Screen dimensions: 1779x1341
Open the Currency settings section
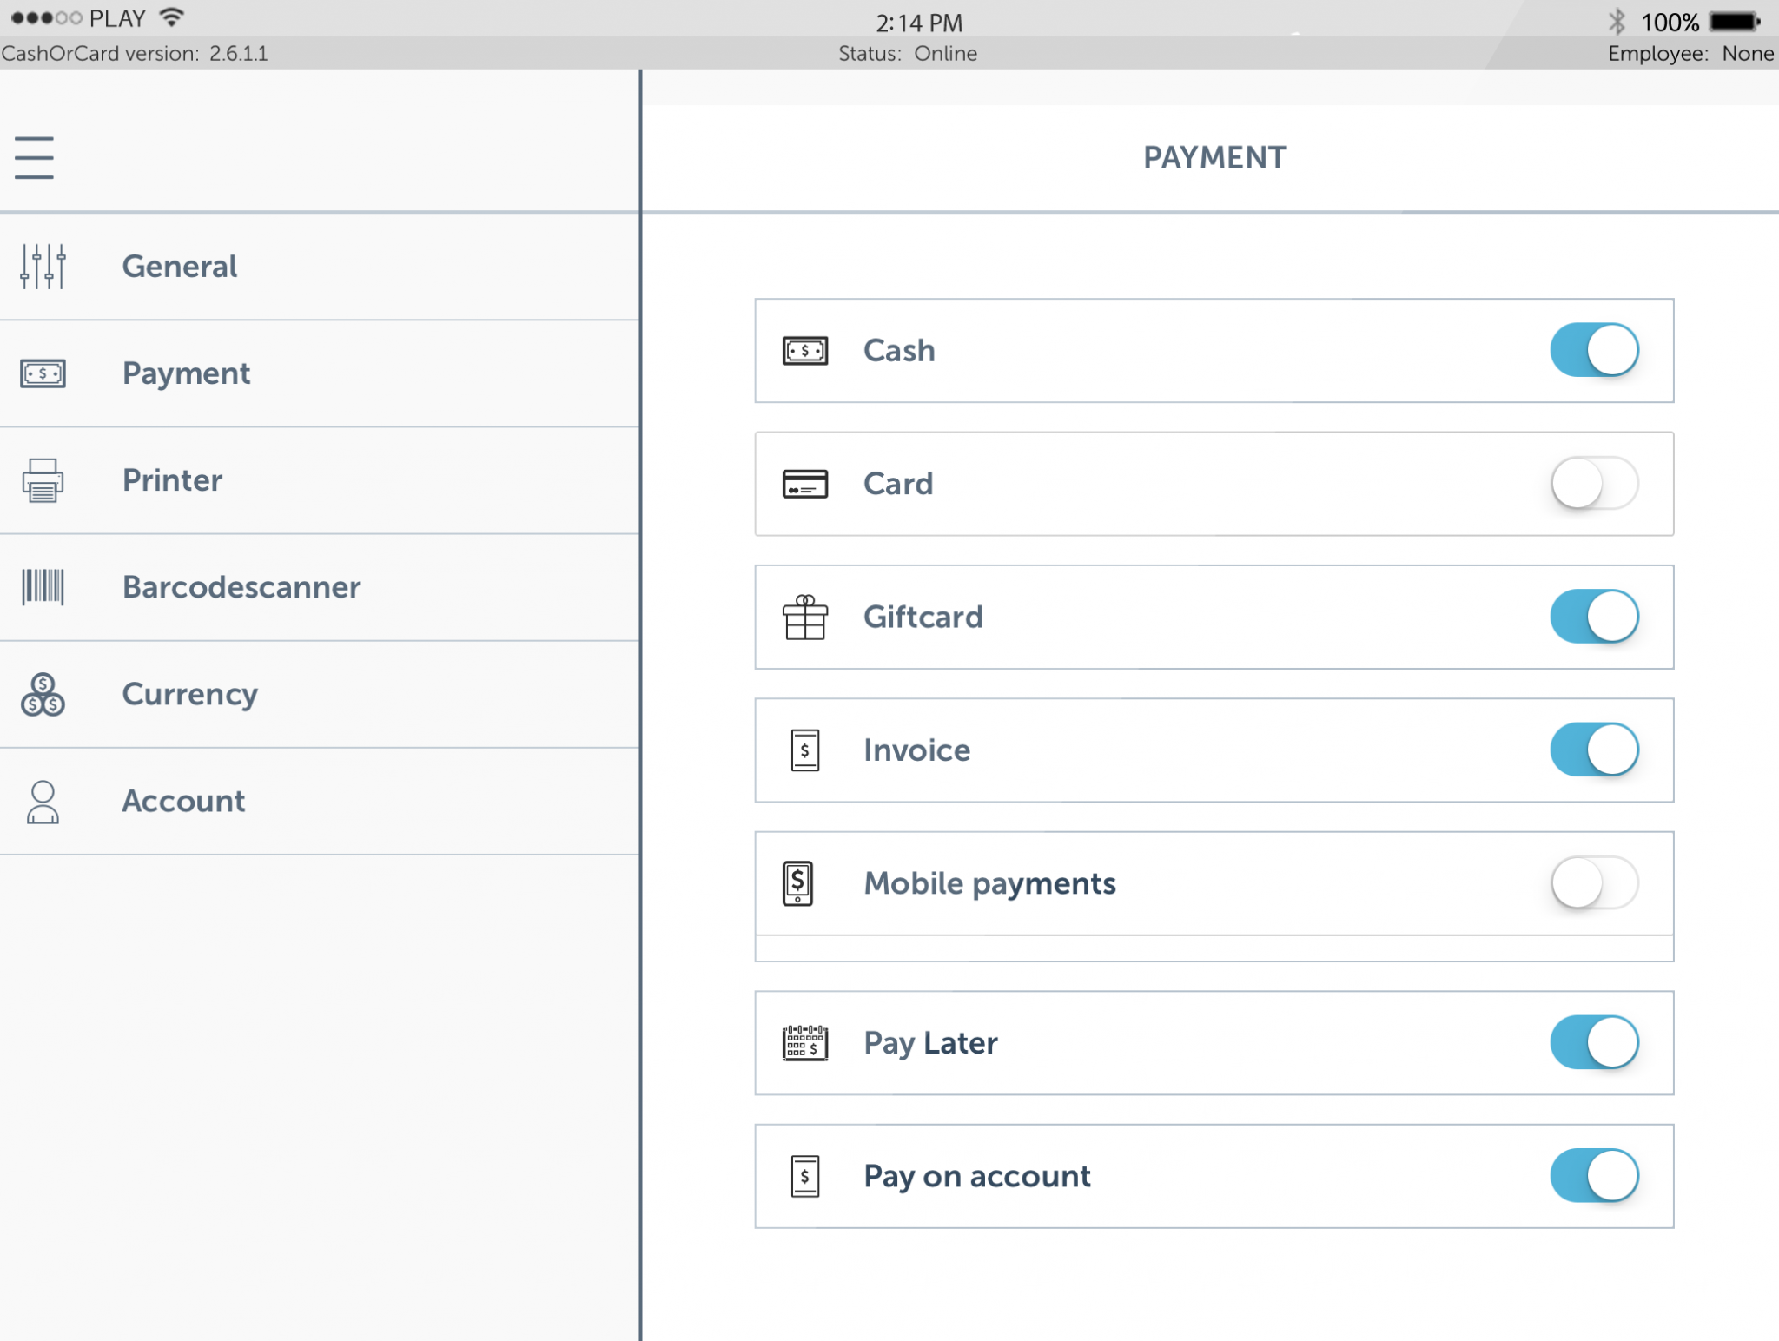point(189,694)
